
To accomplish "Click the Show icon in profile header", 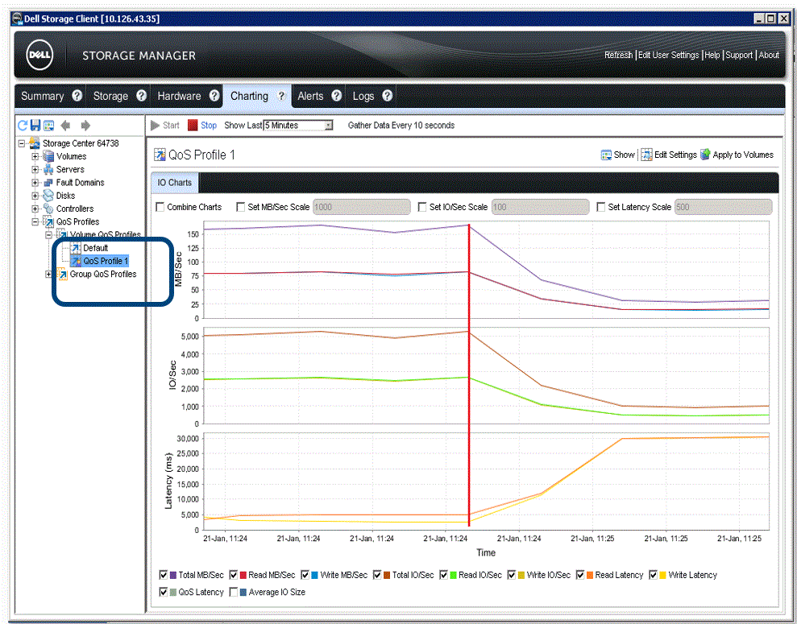I will [x=606, y=155].
